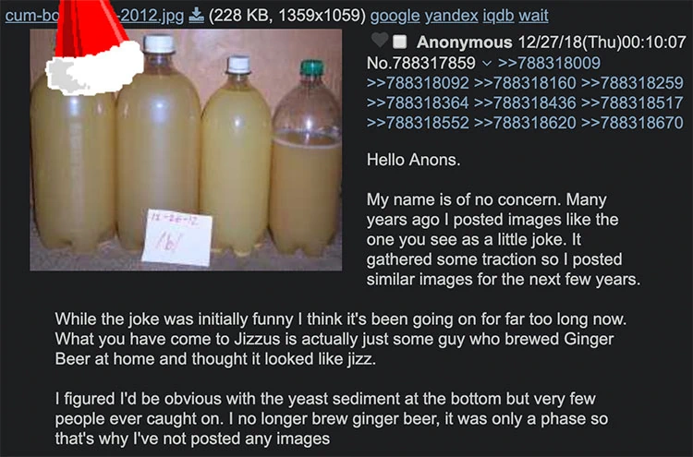Open the post menu arrow after No.788317859

(487, 63)
